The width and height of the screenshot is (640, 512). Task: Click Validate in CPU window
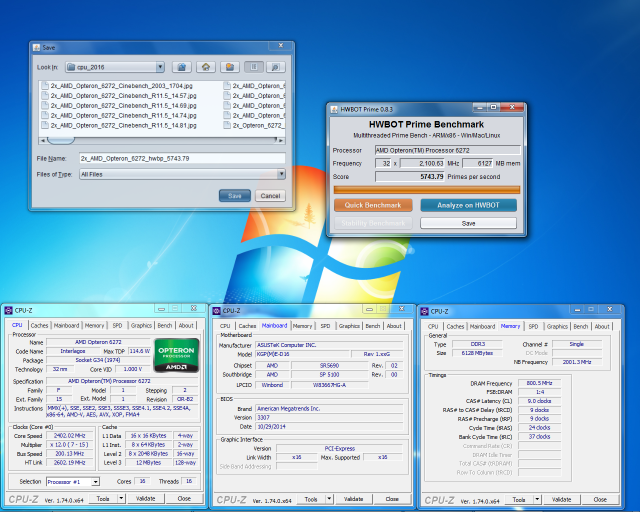coord(145,498)
